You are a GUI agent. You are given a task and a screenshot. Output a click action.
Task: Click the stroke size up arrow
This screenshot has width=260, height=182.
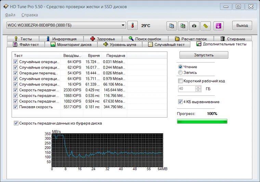point(198,87)
